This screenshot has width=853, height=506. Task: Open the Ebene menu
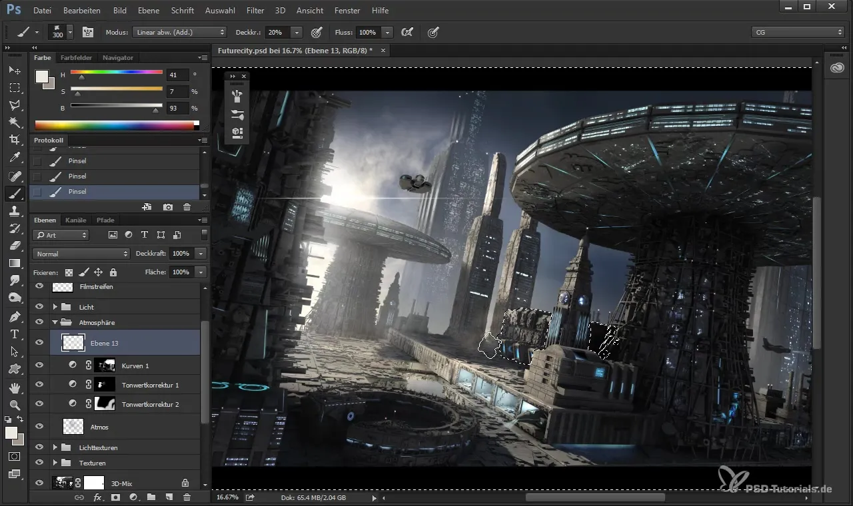(x=149, y=11)
